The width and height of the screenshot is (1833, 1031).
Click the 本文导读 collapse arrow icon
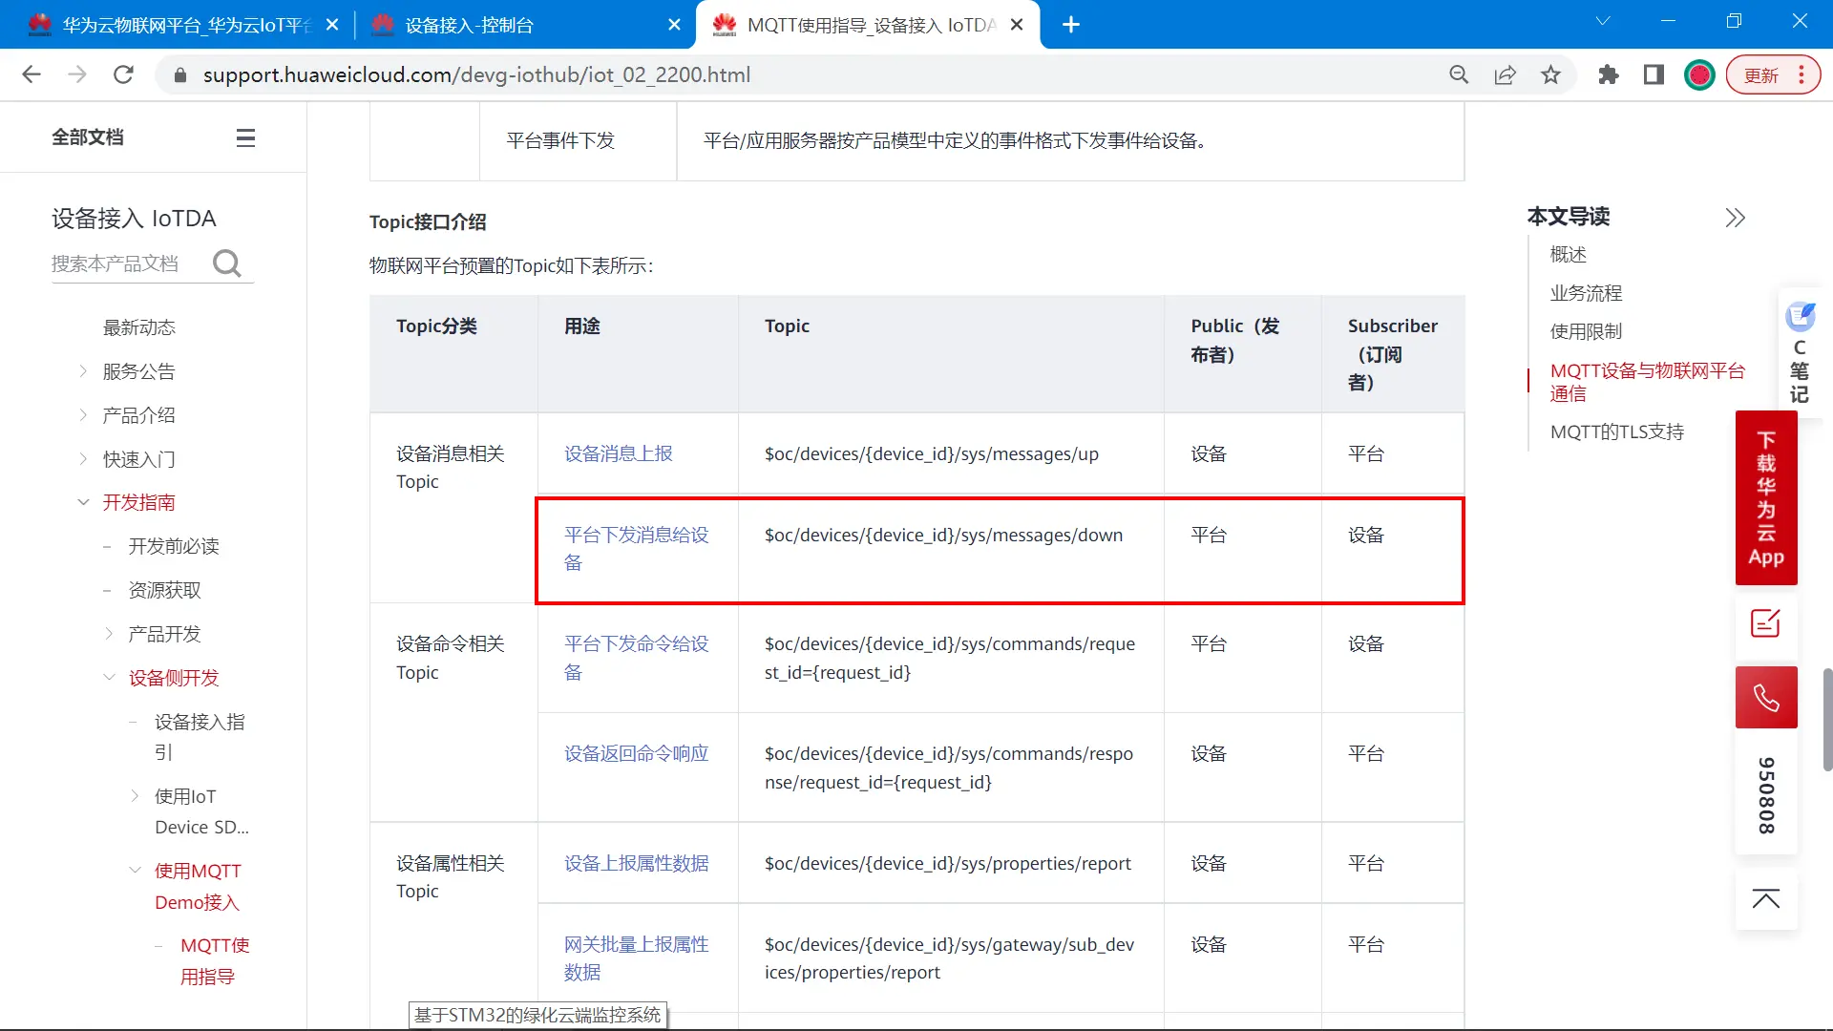pos(1735,217)
